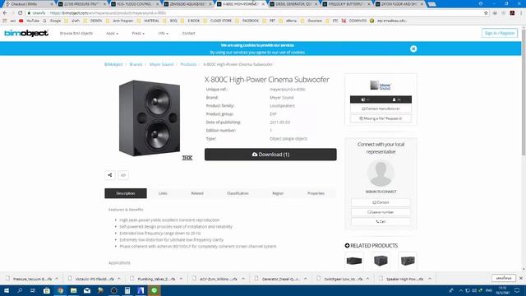
Task: Click the share icon below product image
Action: 110,175
